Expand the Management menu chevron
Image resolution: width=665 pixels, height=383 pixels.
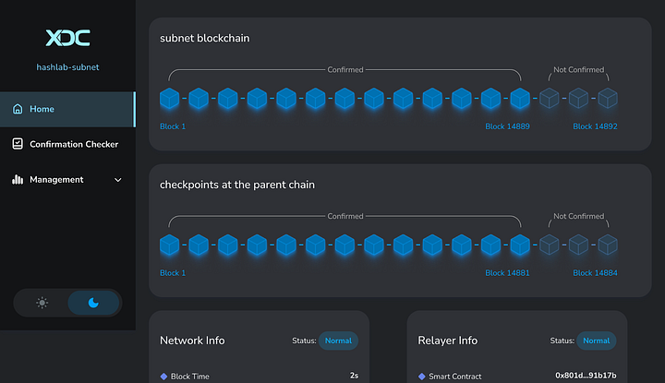(117, 180)
